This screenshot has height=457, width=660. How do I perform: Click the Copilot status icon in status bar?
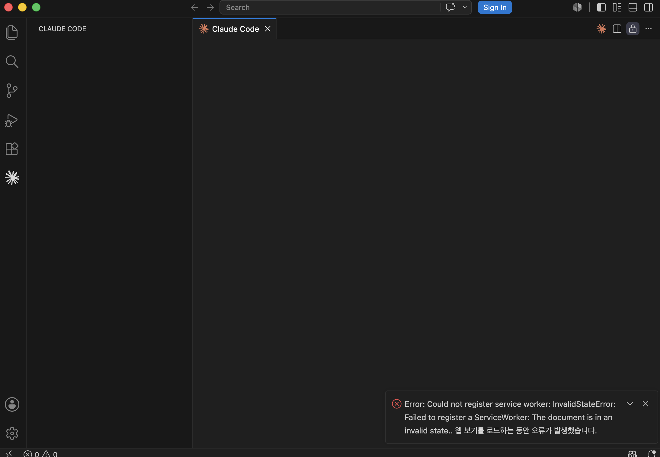[x=632, y=453]
